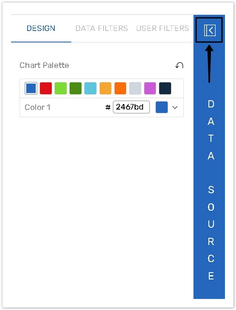
Task: Select the light gray palette swatch
Action: 135,88
